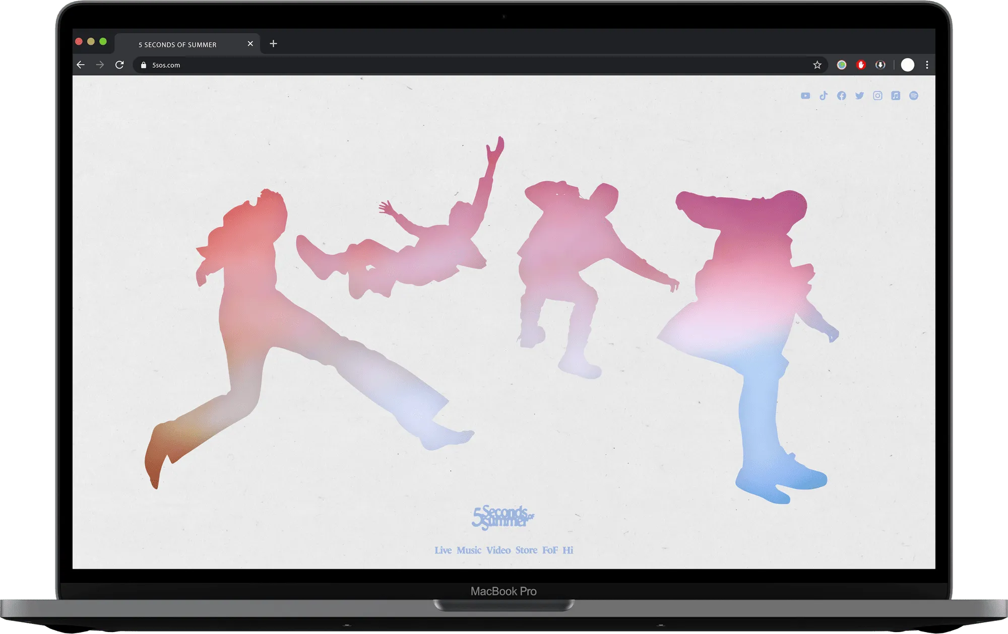The height and width of the screenshot is (634, 1008).
Task: Click the white profile avatar
Action: (907, 65)
